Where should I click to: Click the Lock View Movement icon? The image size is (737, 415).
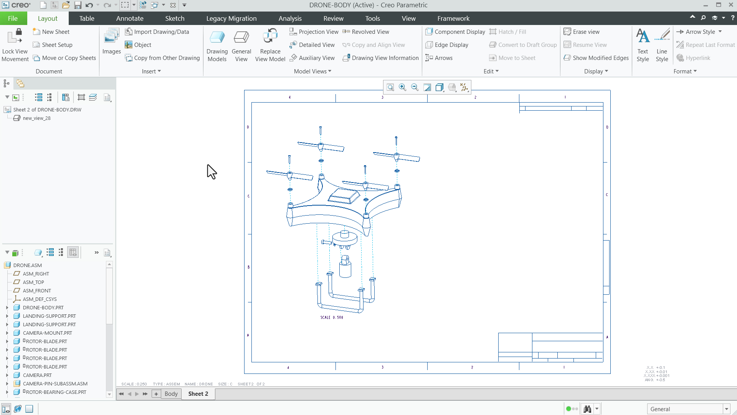[15, 37]
